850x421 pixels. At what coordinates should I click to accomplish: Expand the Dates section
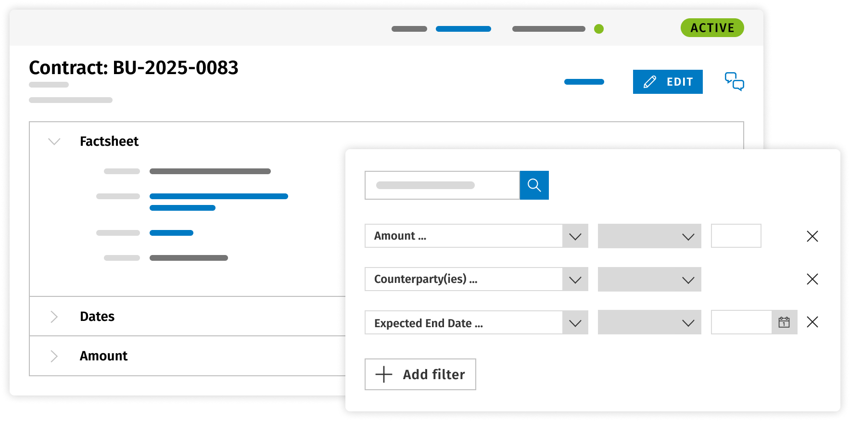[x=54, y=317]
